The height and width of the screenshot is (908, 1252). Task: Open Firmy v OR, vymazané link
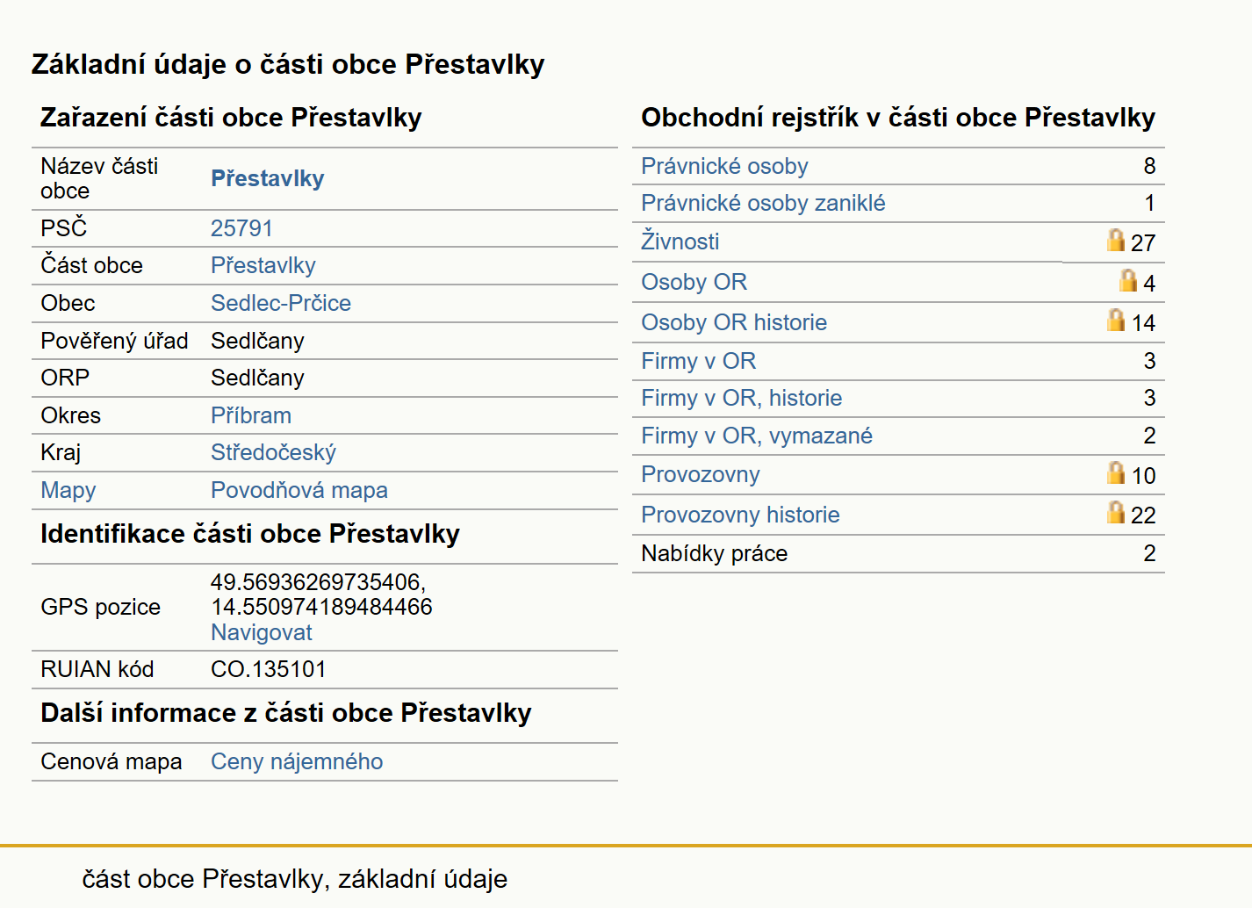pos(757,436)
